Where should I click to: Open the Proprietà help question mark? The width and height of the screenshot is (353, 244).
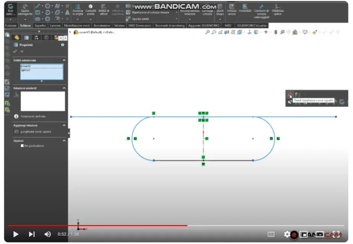coord(63,45)
